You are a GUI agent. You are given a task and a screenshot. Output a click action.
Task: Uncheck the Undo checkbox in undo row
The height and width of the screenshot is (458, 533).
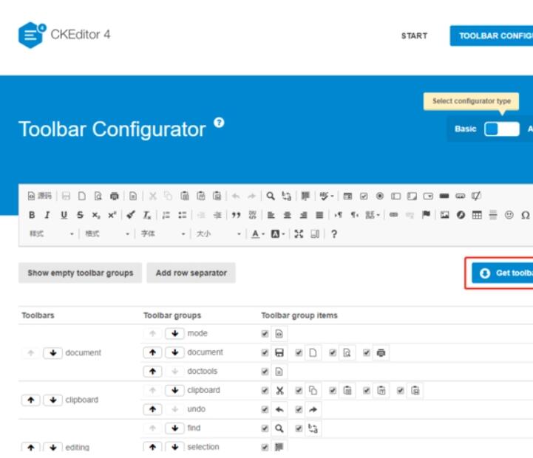pyautogui.click(x=265, y=409)
